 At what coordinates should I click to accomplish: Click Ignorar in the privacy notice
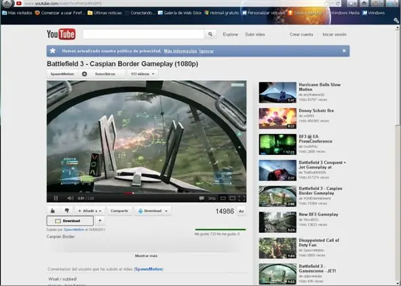[206, 51]
